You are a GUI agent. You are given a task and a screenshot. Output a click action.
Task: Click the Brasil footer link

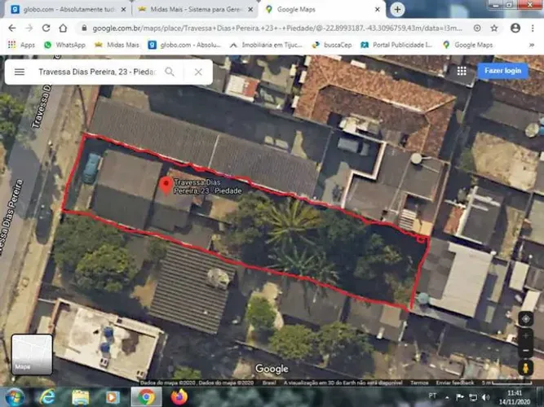(x=269, y=383)
